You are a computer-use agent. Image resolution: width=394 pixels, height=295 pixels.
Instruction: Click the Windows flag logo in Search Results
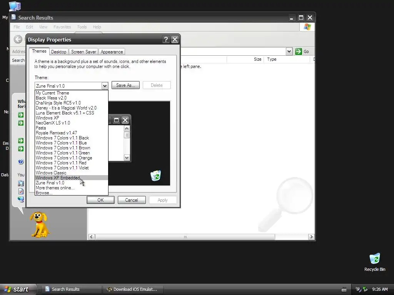click(x=307, y=27)
